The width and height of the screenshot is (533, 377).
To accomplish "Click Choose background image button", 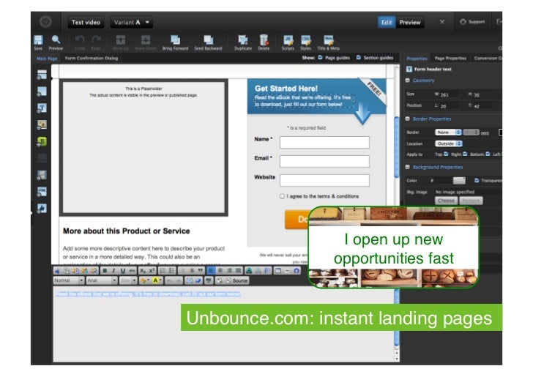I will (446, 201).
